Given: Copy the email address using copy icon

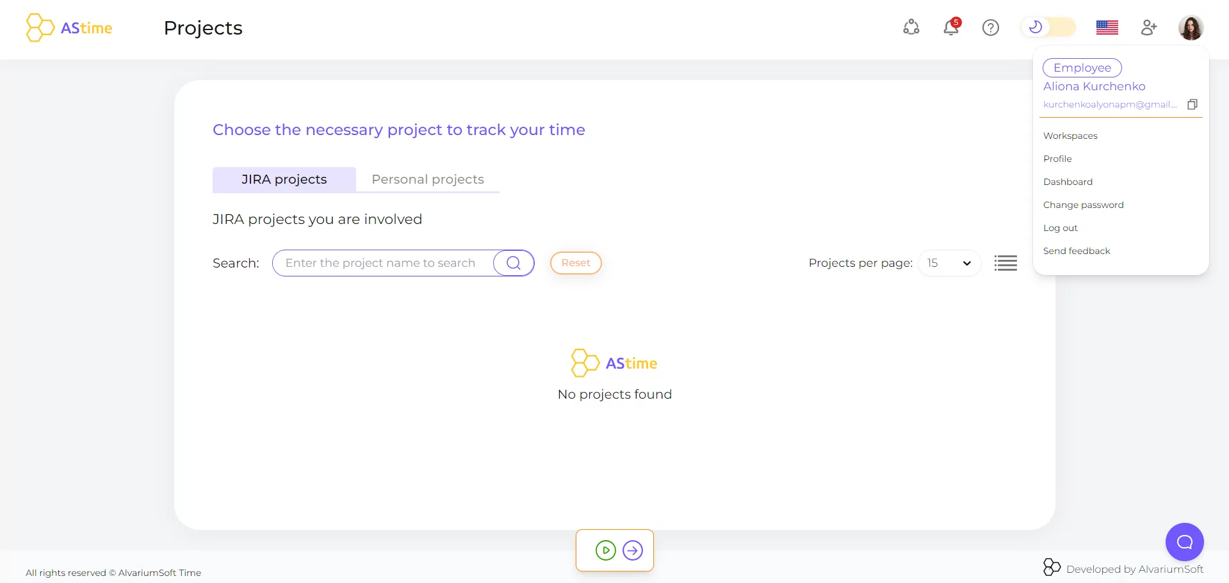Looking at the screenshot, I should click(1192, 104).
